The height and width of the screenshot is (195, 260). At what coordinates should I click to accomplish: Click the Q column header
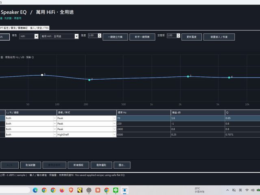pyautogui.click(x=243, y=113)
